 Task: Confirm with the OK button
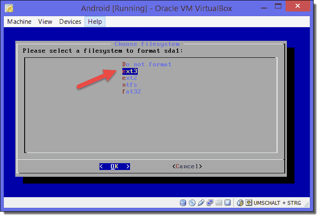point(114,166)
